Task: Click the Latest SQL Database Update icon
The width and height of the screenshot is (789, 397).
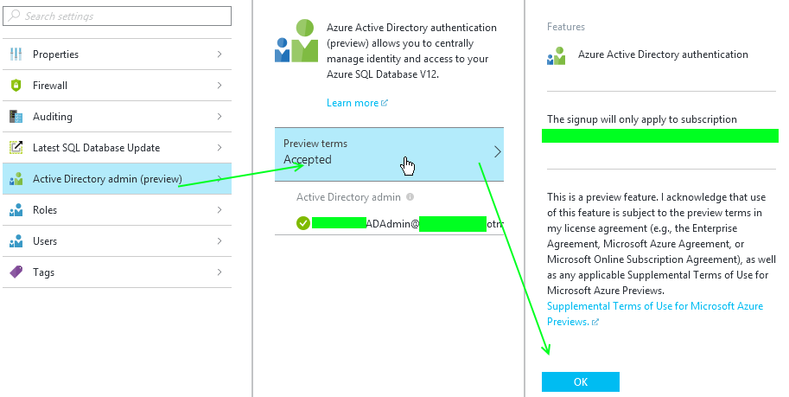Action: tap(16, 148)
